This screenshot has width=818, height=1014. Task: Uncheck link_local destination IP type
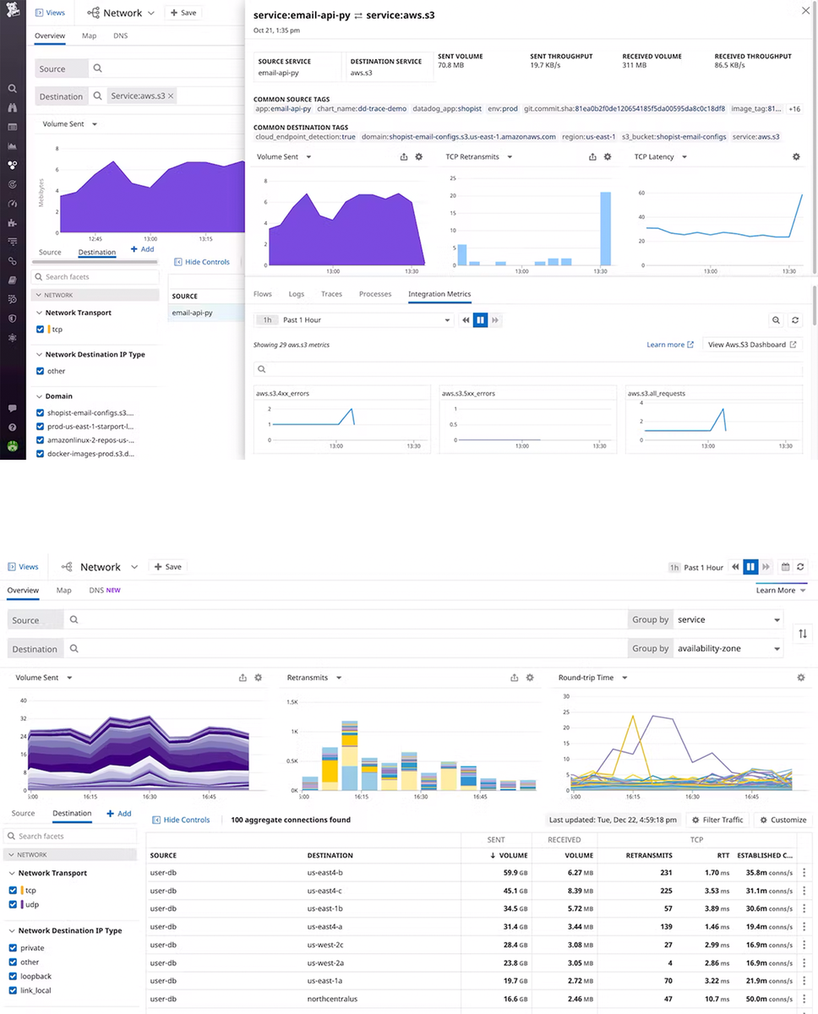pyautogui.click(x=13, y=990)
